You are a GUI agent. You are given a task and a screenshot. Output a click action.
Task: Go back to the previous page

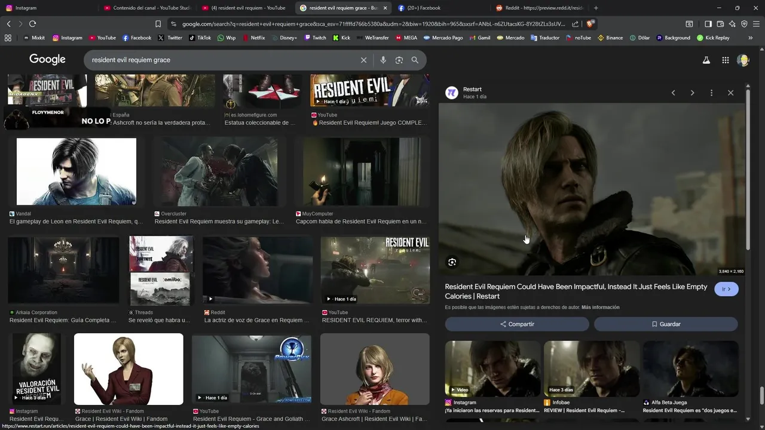tap(8, 24)
